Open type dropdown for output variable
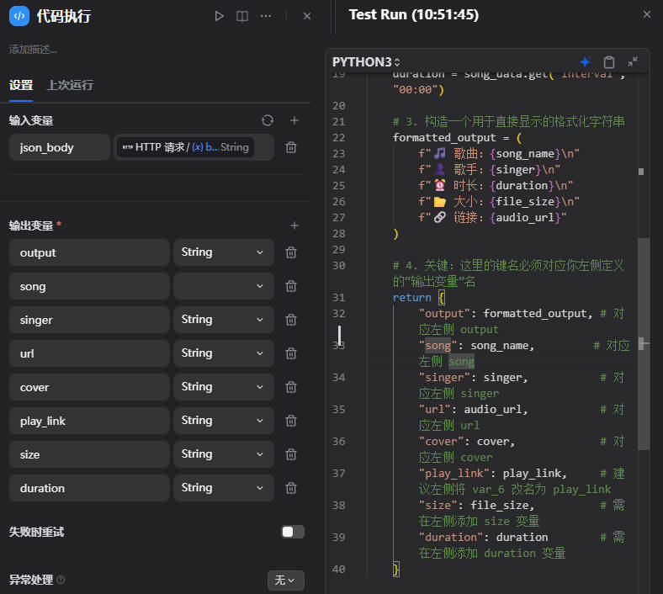Viewport: 663px width, 594px height. (x=224, y=252)
